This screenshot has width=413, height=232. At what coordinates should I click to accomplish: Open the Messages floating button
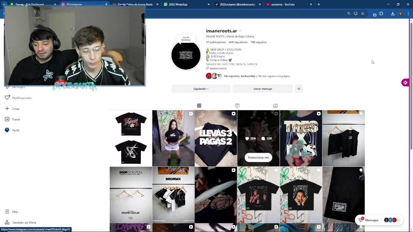coord(378,220)
